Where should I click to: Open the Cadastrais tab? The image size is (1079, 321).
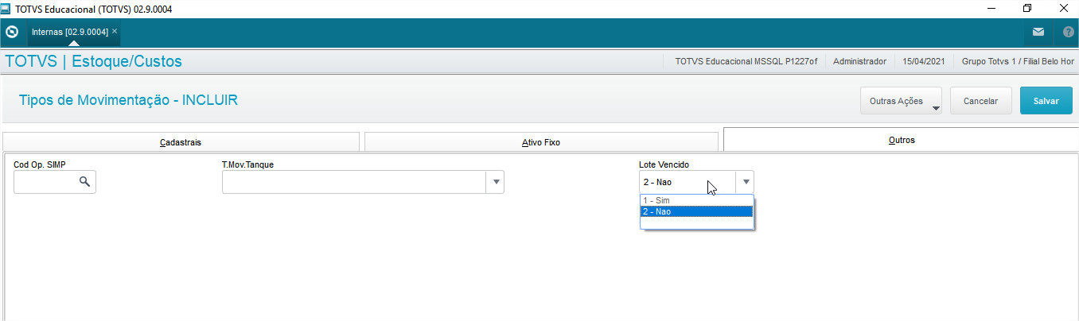(x=181, y=142)
